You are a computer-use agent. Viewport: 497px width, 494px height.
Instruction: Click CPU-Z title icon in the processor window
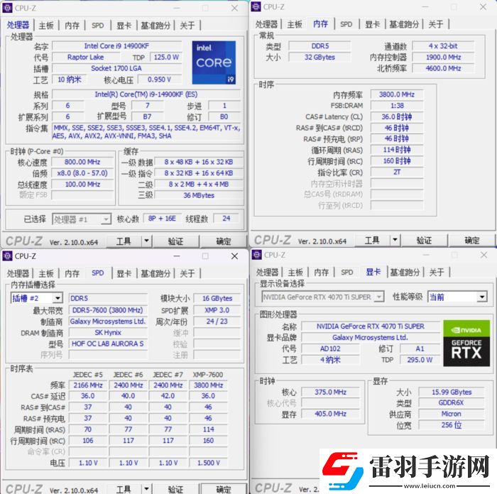tap(8, 7)
